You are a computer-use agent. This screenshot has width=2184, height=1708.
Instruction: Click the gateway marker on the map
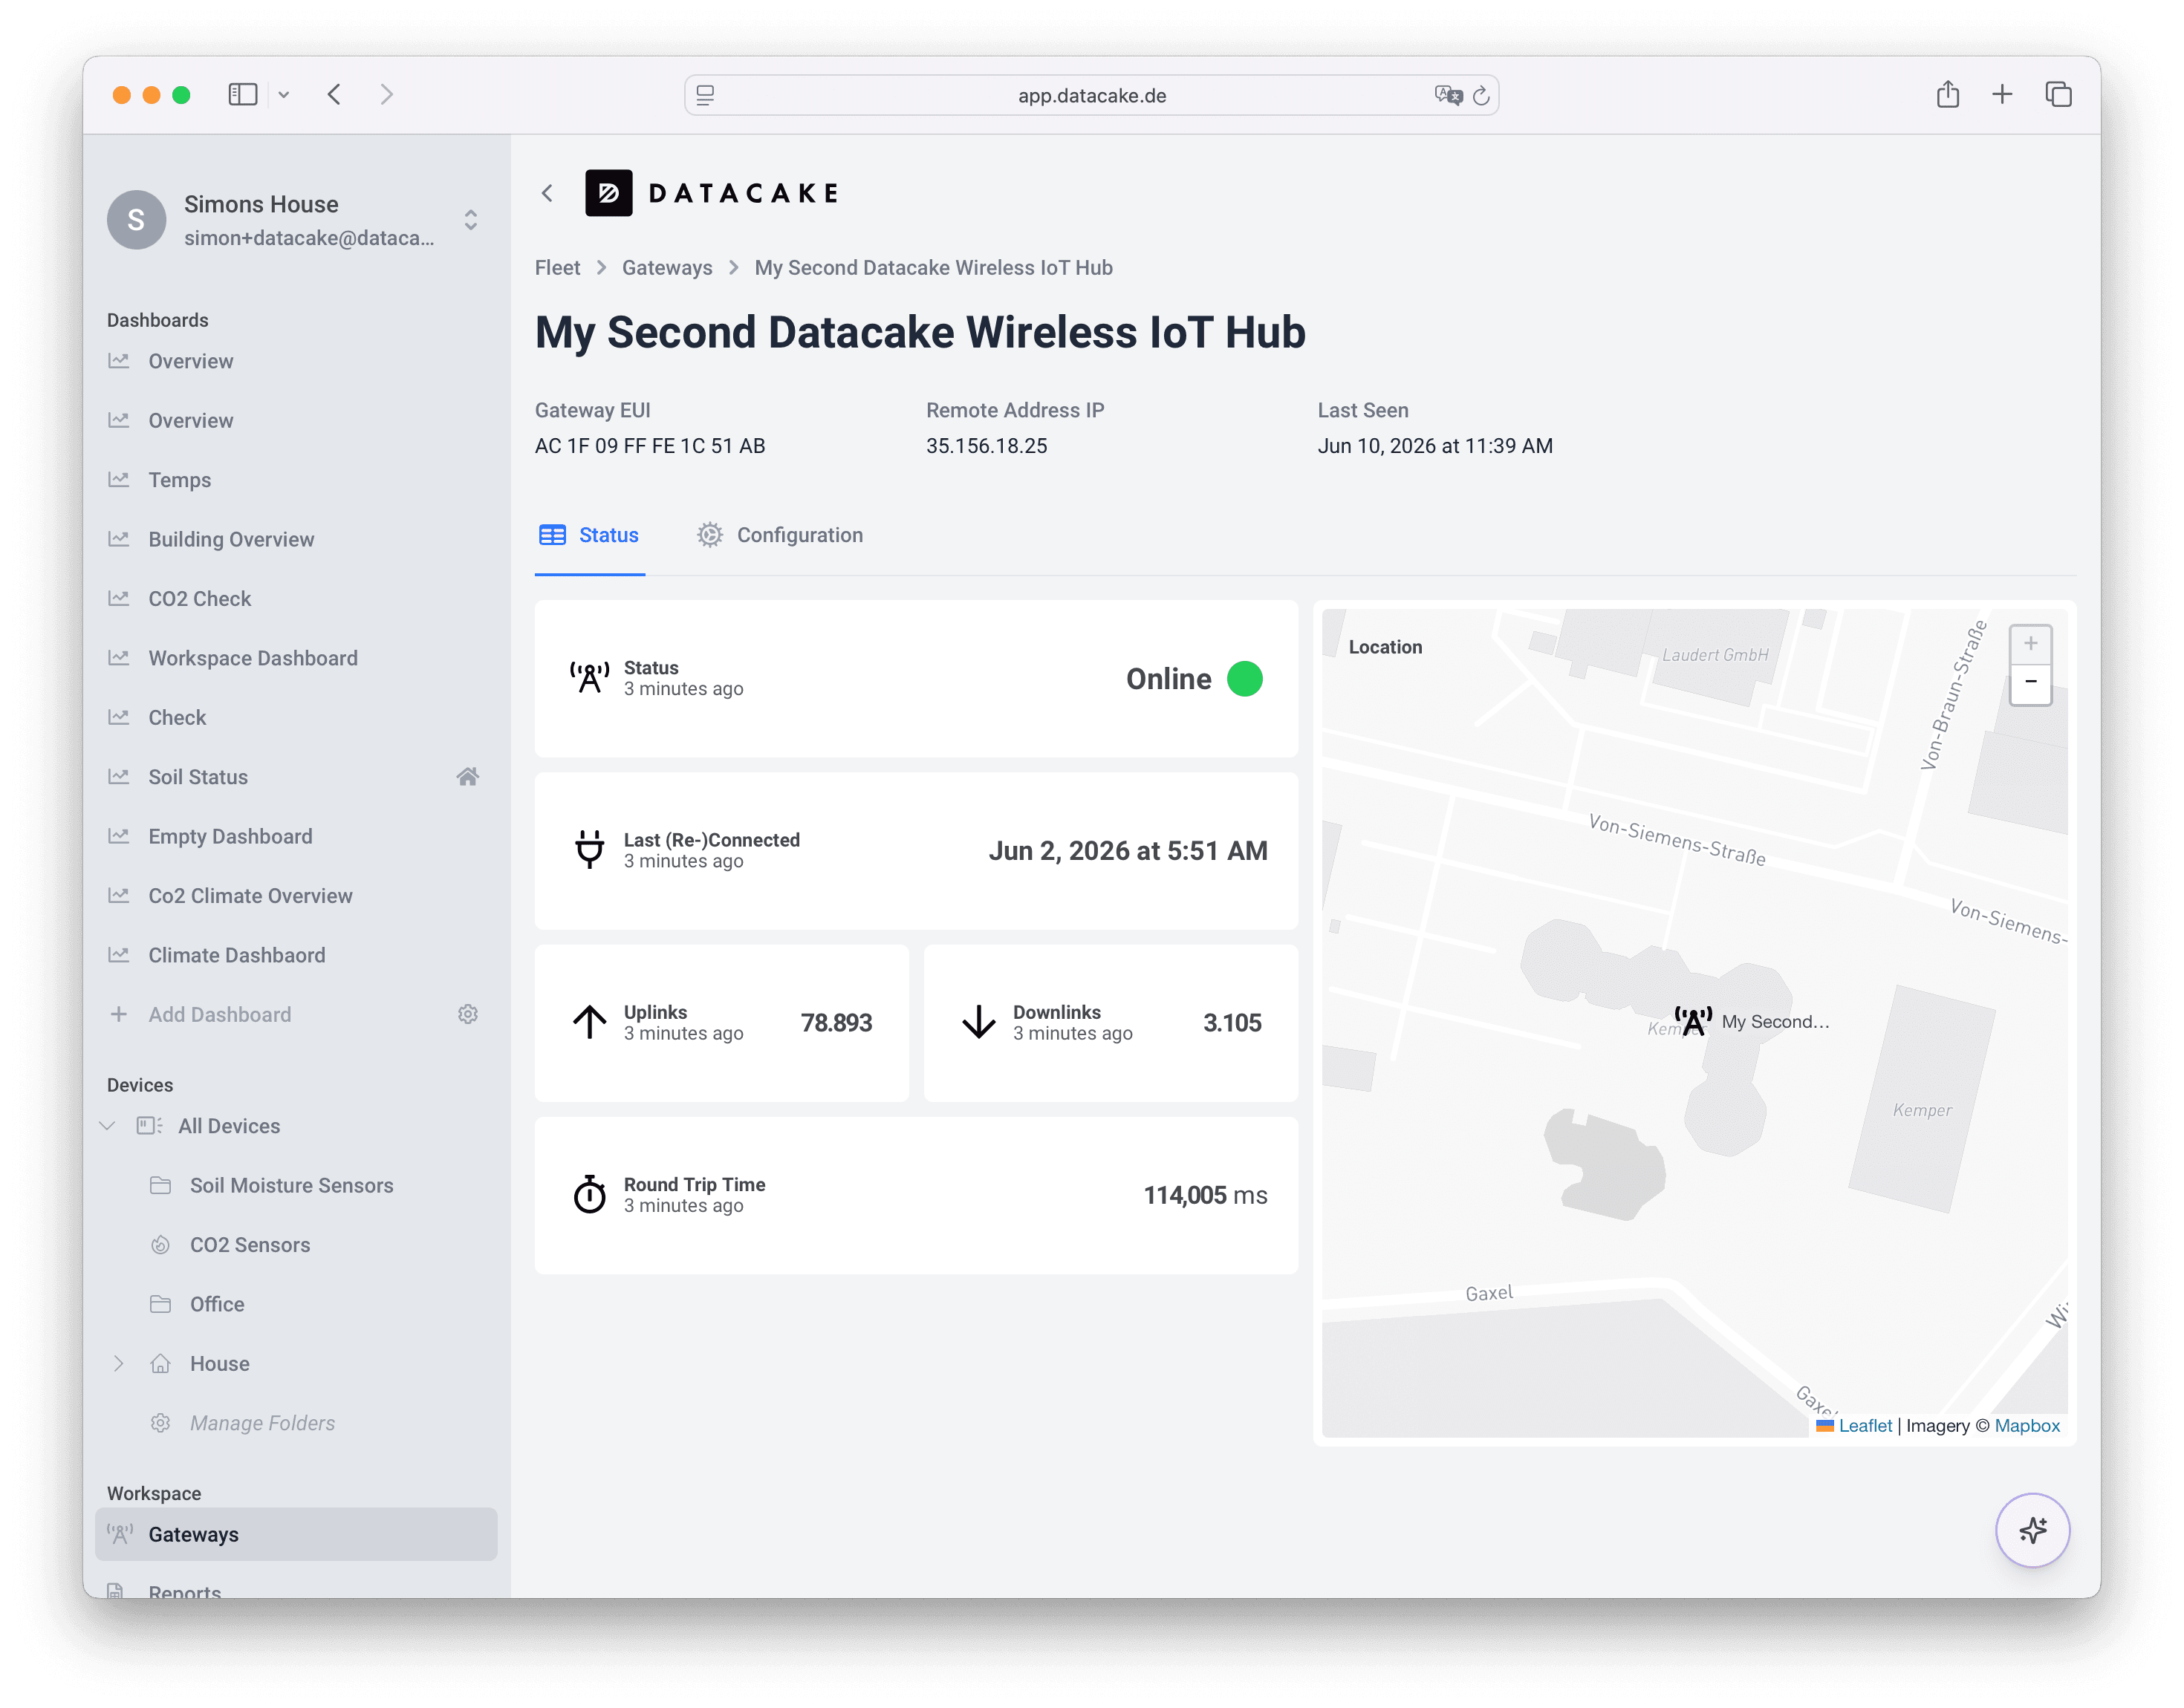pos(1693,1021)
